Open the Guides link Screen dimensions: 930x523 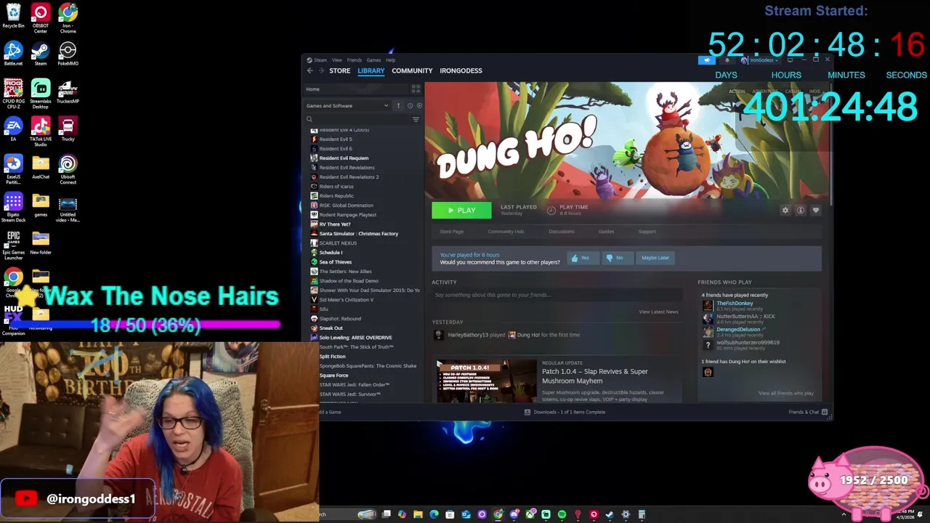606,232
